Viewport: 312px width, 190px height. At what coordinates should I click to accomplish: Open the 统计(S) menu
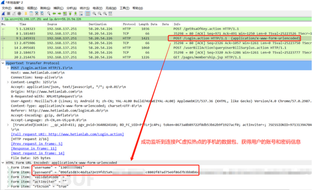pyautogui.click(x=85, y=8)
